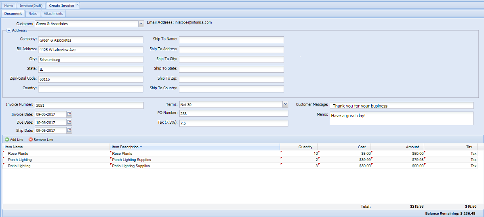
Task: Click the PO Number input
Action: coord(234,114)
